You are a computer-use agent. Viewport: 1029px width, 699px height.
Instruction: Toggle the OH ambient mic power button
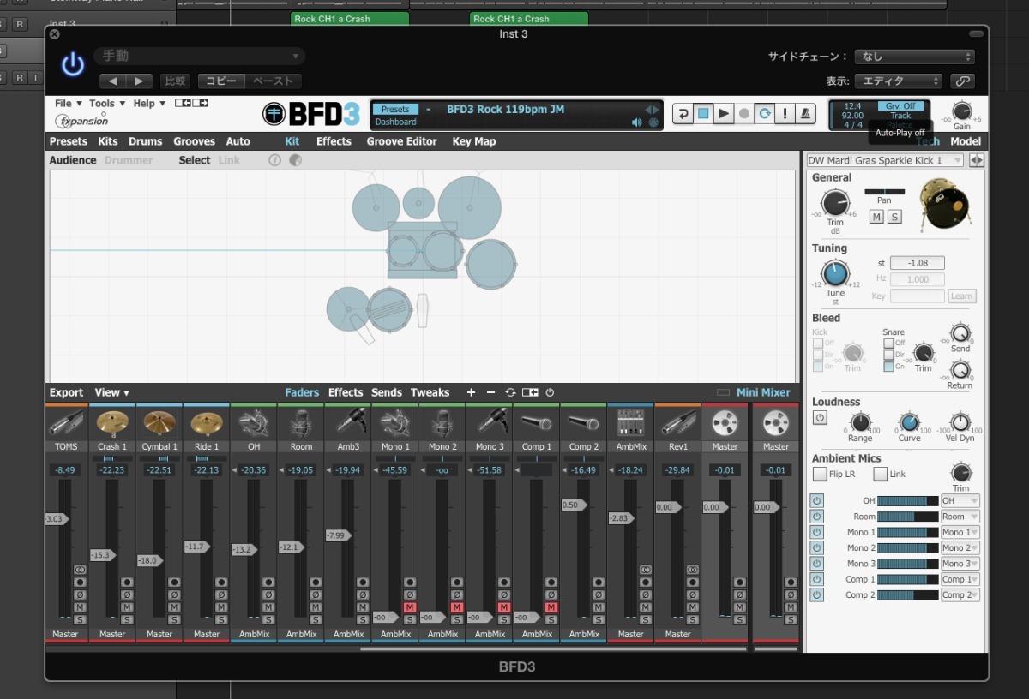[x=816, y=500]
